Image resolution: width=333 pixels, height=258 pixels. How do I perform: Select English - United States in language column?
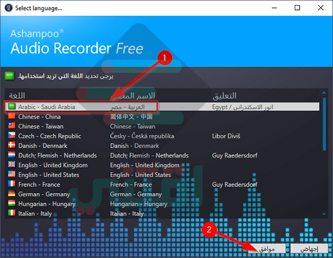click(x=49, y=175)
